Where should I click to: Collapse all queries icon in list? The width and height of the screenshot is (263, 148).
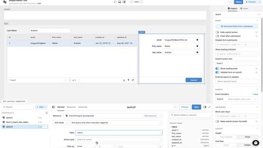(x=46, y=113)
